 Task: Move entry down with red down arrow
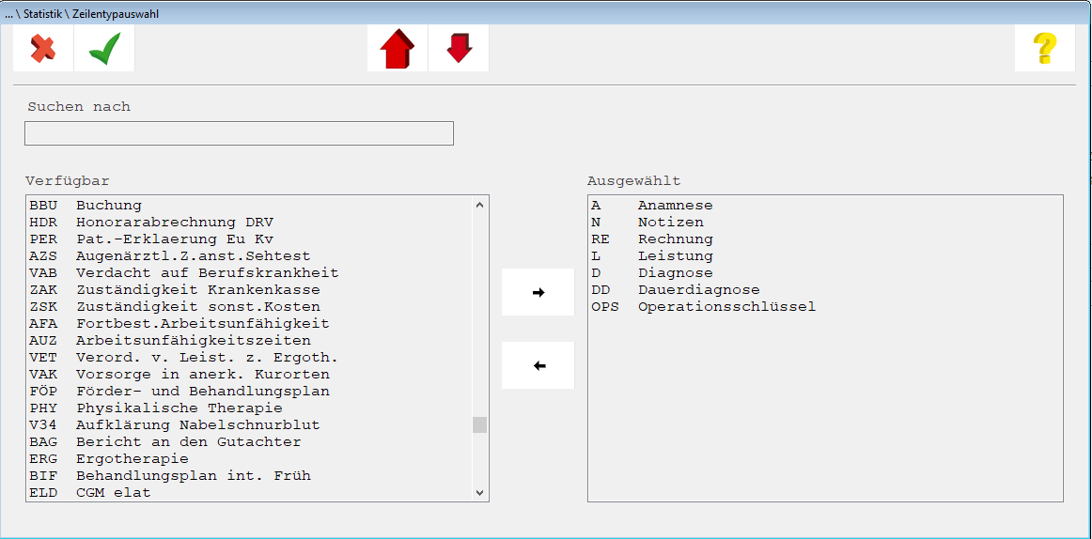coord(459,49)
